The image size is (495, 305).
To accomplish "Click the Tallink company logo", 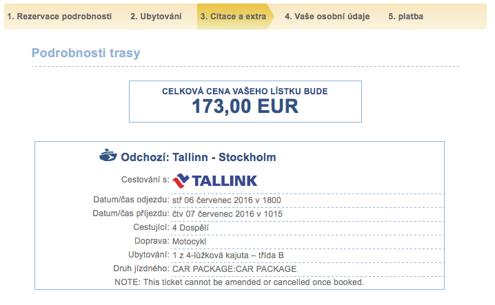I will tap(214, 181).
